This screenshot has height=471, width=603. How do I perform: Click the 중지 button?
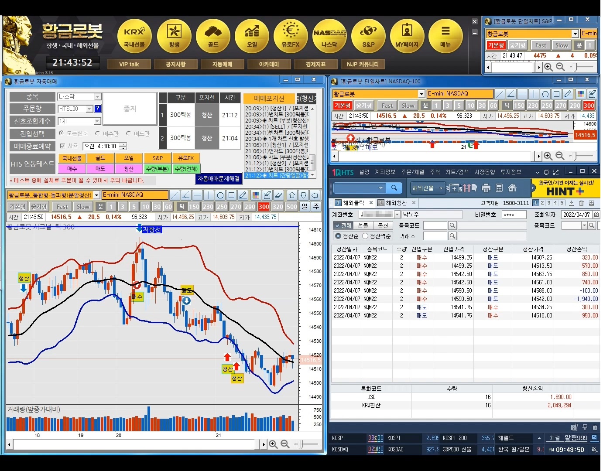130,109
